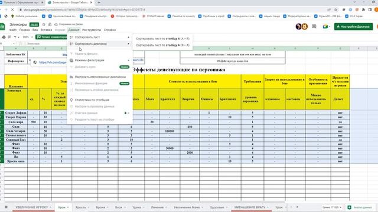The image size is (378, 212).
Task: Expand the name box dropdown arrow
Action: tap(14, 44)
